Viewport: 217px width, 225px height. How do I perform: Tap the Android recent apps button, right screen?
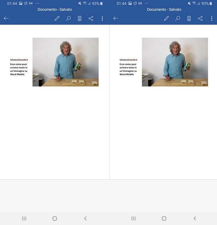coord(133,218)
